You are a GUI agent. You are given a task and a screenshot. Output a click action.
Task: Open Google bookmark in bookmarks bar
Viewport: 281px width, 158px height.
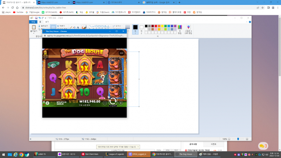point(32,12)
